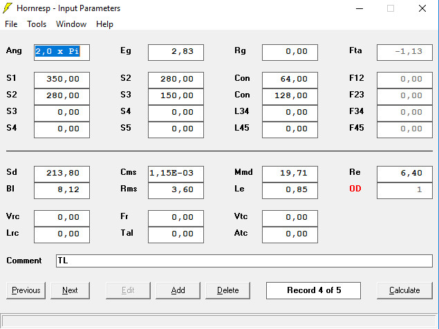Click the Con field showing 64,00

pos(290,80)
